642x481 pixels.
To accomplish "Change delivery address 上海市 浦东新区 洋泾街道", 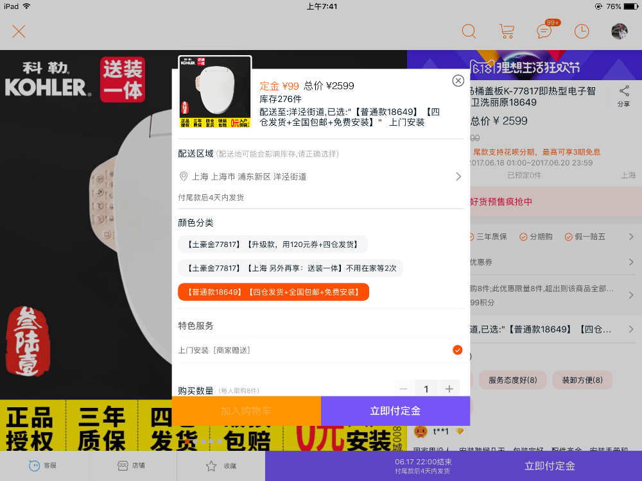I will click(x=320, y=177).
